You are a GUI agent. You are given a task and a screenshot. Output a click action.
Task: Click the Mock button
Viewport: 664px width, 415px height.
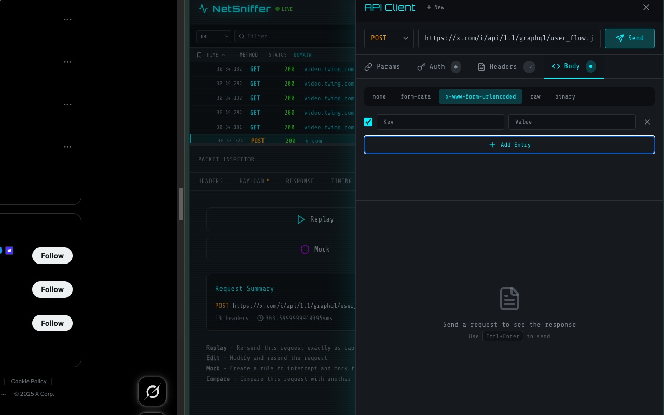click(x=281, y=250)
